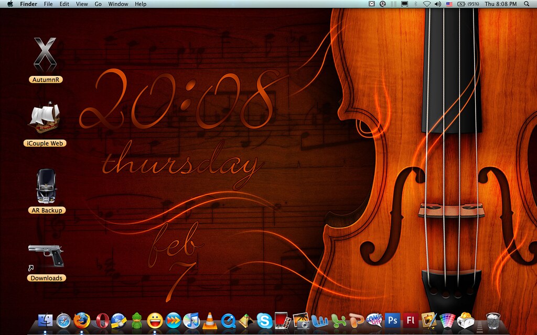
Task: Open Adium messenger from the Dock
Action: coord(136,320)
